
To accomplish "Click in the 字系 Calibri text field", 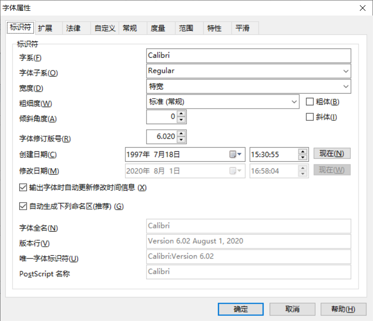I will click(x=249, y=55).
